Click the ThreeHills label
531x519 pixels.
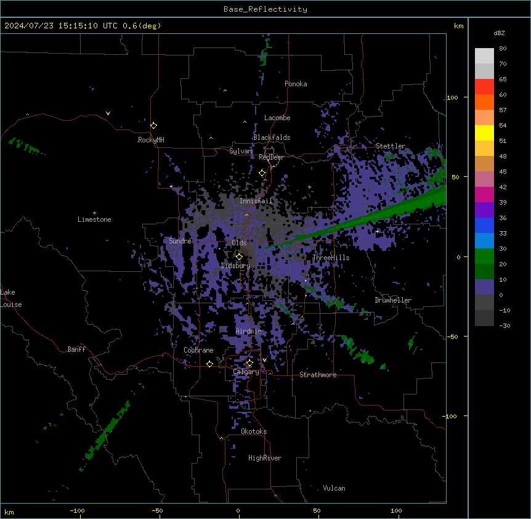click(x=331, y=258)
